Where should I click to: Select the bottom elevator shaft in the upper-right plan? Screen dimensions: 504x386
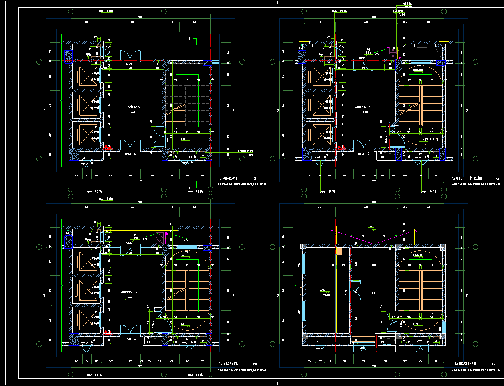pos(320,134)
